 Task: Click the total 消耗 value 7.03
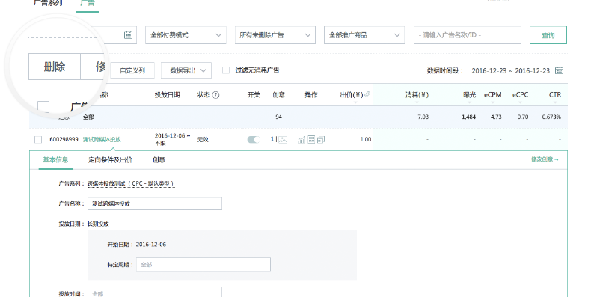click(x=423, y=117)
